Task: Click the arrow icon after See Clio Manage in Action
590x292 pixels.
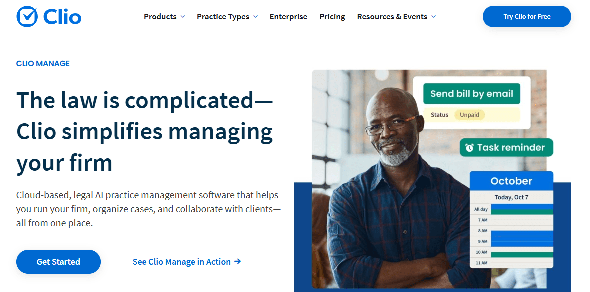Action: [x=238, y=261]
